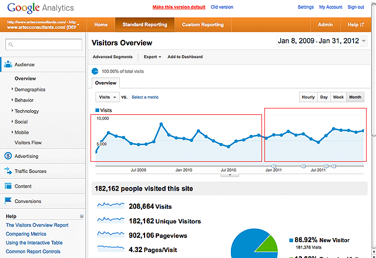Toggle the graph to Day view
This screenshot has width=376, height=258.
click(324, 97)
